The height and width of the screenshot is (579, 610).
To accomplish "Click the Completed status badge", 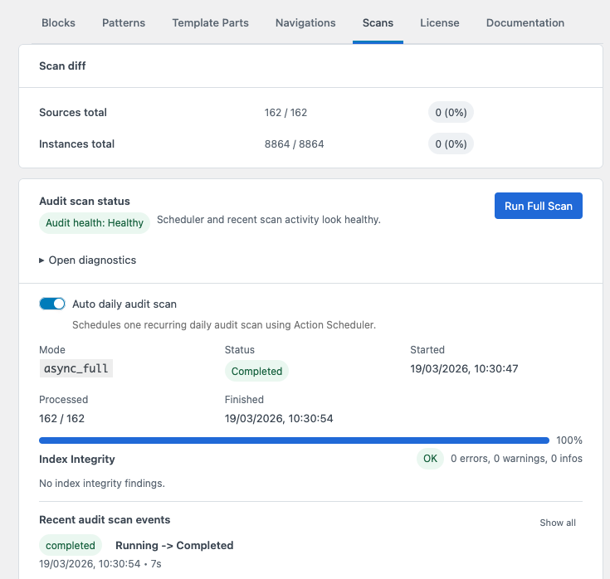I will click(x=256, y=372).
